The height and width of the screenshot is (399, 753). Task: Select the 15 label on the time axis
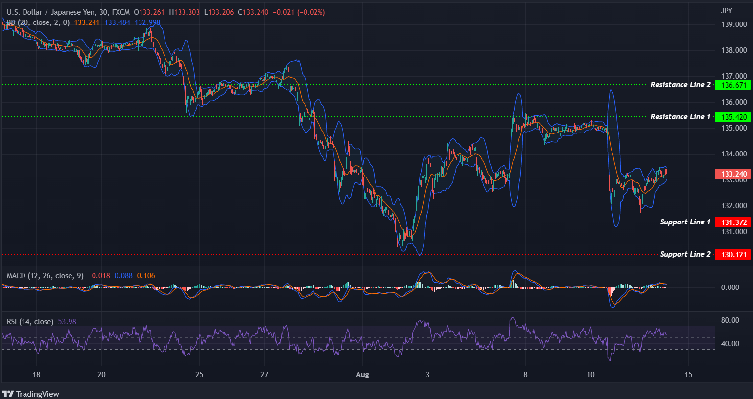[688, 375]
